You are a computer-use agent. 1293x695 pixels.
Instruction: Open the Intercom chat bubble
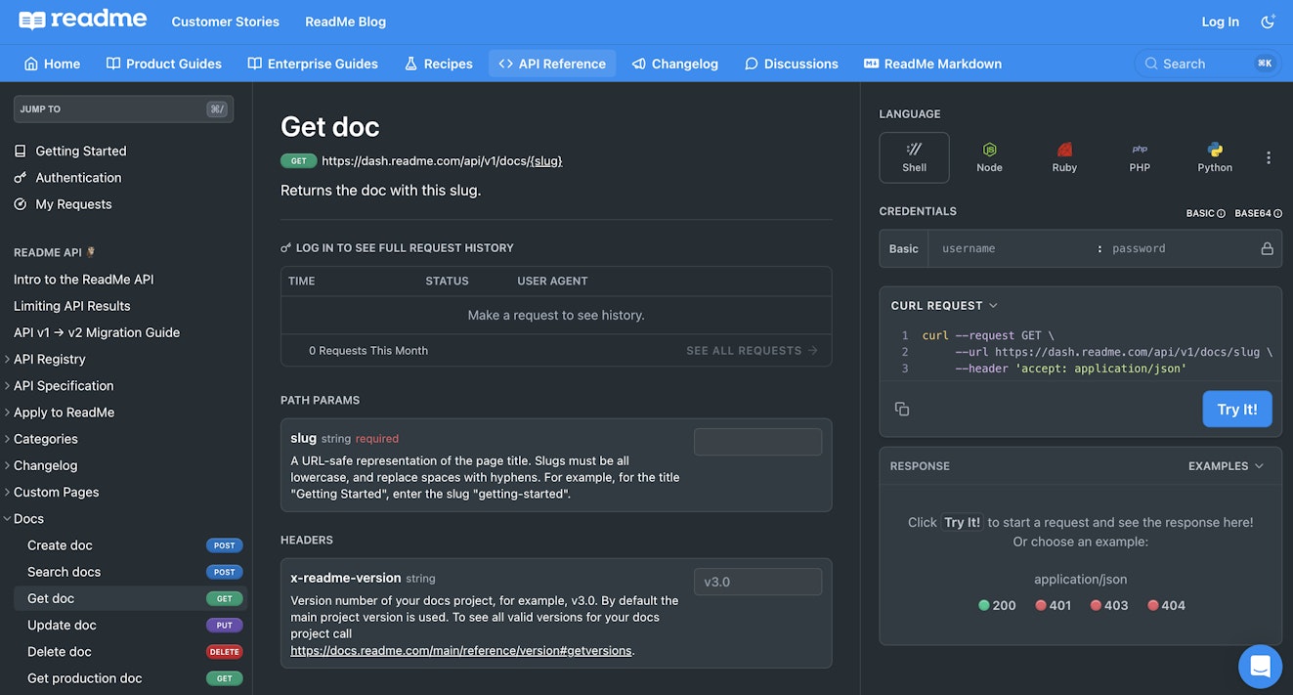click(x=1260, y=666)
